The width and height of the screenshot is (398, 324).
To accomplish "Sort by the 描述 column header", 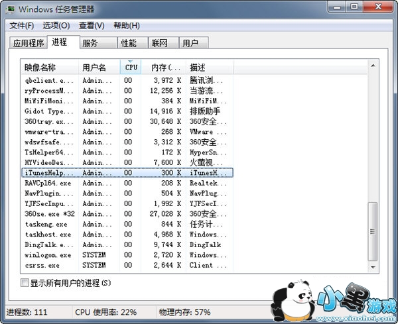I will [210, 68].
